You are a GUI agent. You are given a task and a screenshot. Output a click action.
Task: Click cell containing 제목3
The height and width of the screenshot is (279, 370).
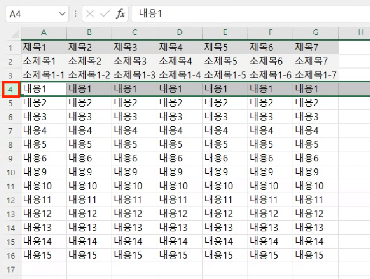(x=134, y=48)
